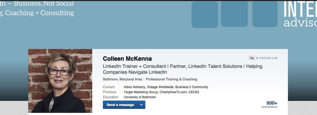Click the middle blue square in banner

click(234, 14)
